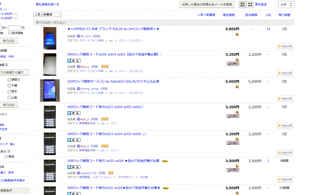
Task: Open (SIMロック解除サービス) au XperiaZ3 listing title
Action: (x=113, y=81)
